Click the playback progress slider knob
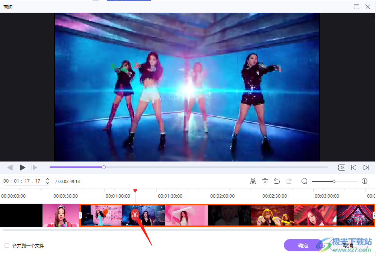376x256 pixels. (104, 167)
